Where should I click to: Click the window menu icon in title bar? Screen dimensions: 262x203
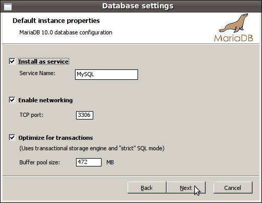pyautogui.click(x=8, y=6)
